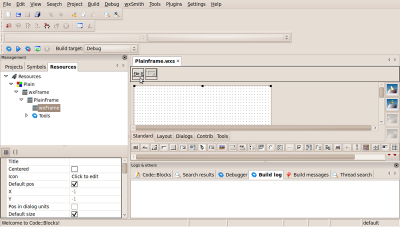Click the Debugger log tab

232,174
